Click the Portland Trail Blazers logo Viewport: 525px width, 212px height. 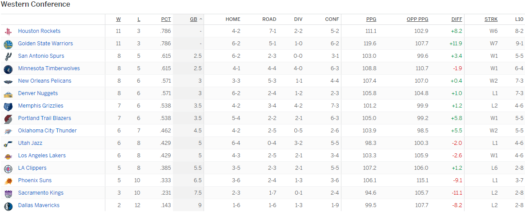click(x=8, y=119)
